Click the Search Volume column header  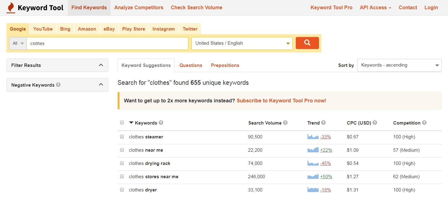coord(265,123)
